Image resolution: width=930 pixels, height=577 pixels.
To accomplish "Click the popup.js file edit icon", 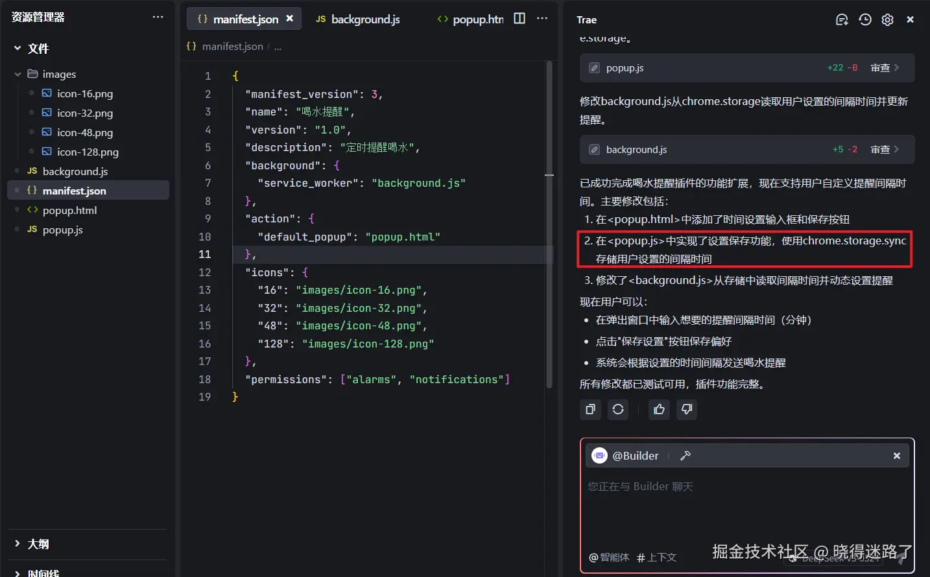I will click(594, 68).
